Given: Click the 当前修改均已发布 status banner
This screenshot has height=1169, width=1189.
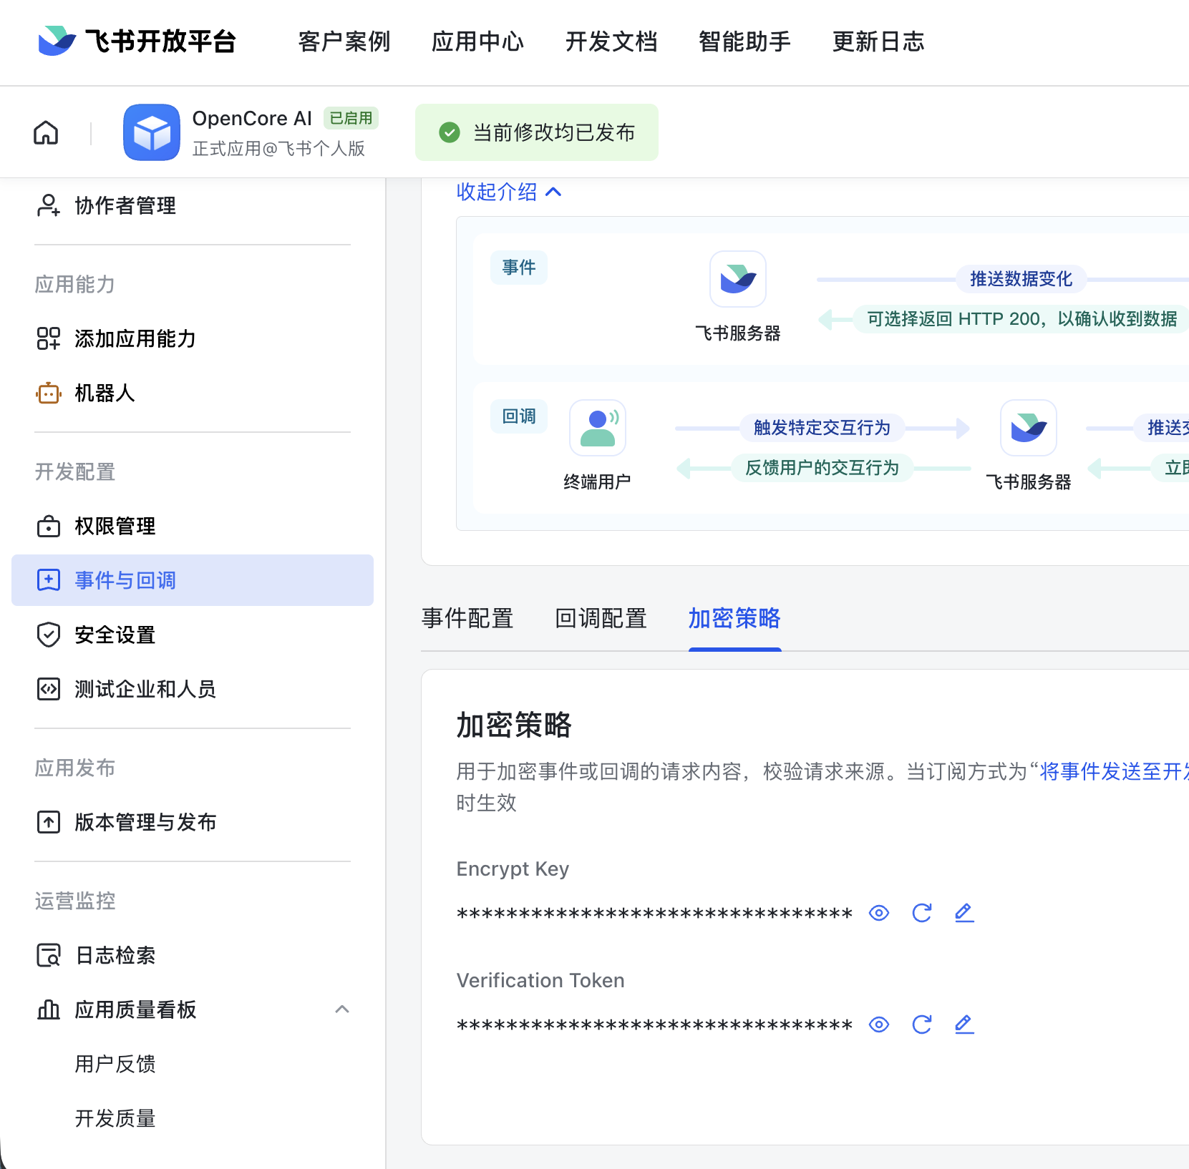Looking at the screenshot, I should (x=537, y=132).
